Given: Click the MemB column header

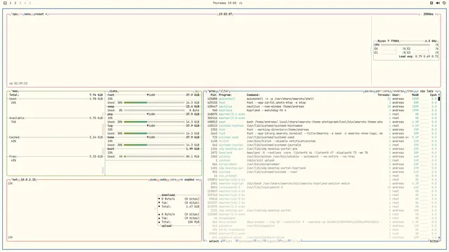Looking at the screenshot, I should [x=415, y=95].
